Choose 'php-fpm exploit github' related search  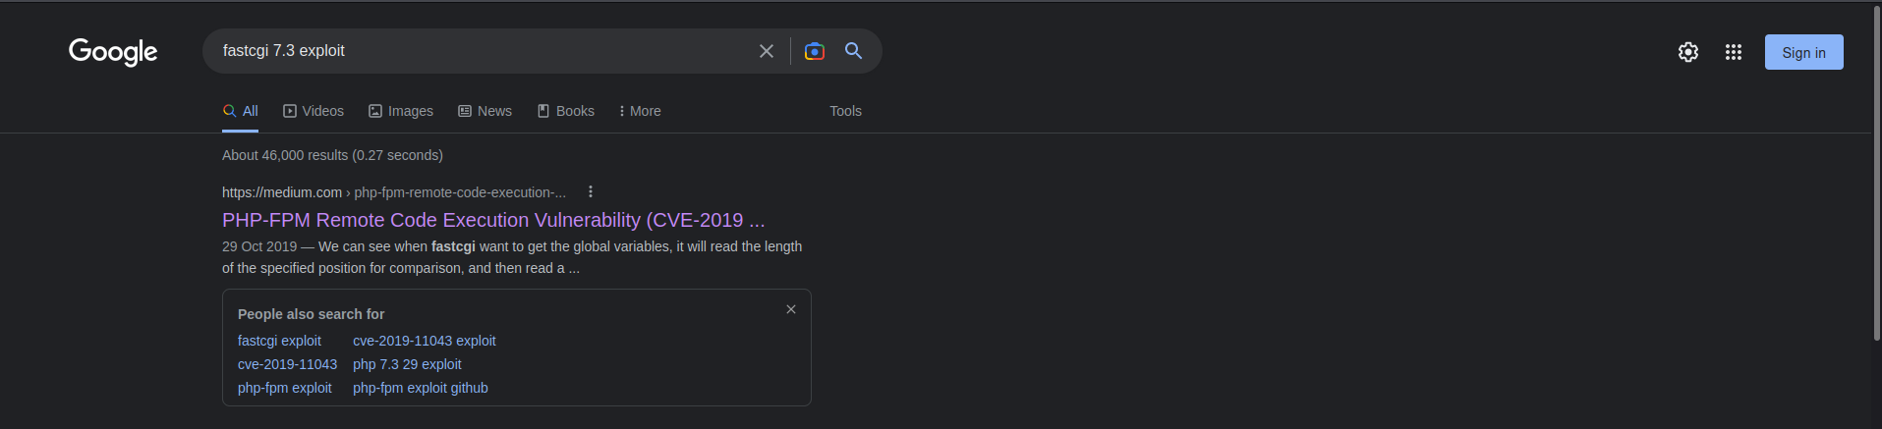(x=421, y=388)
